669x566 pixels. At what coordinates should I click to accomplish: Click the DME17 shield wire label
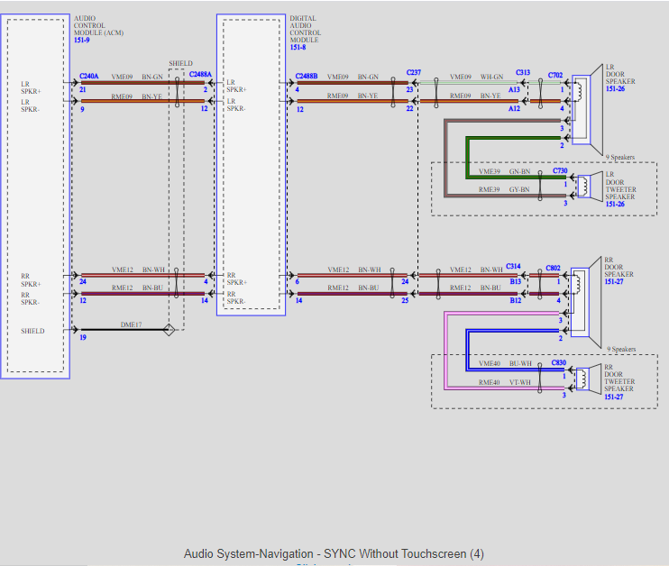(x=131, y=324)
